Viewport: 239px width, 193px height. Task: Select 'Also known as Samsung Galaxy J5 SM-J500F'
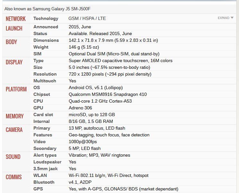[x=48, y=9]
